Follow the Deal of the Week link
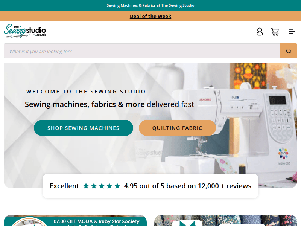This screenshot has height=226, width=301. [150, 16]
